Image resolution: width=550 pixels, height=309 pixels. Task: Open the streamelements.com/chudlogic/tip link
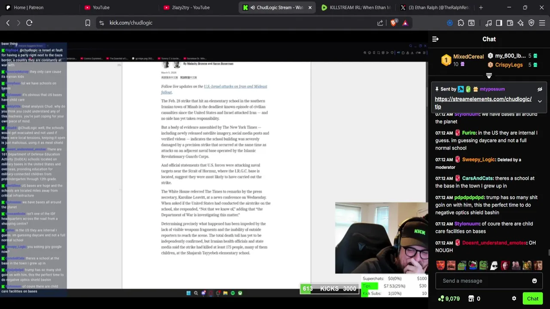(483, 103)
